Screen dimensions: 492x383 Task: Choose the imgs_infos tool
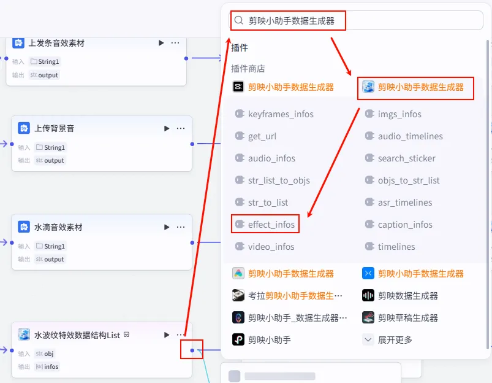393,114
